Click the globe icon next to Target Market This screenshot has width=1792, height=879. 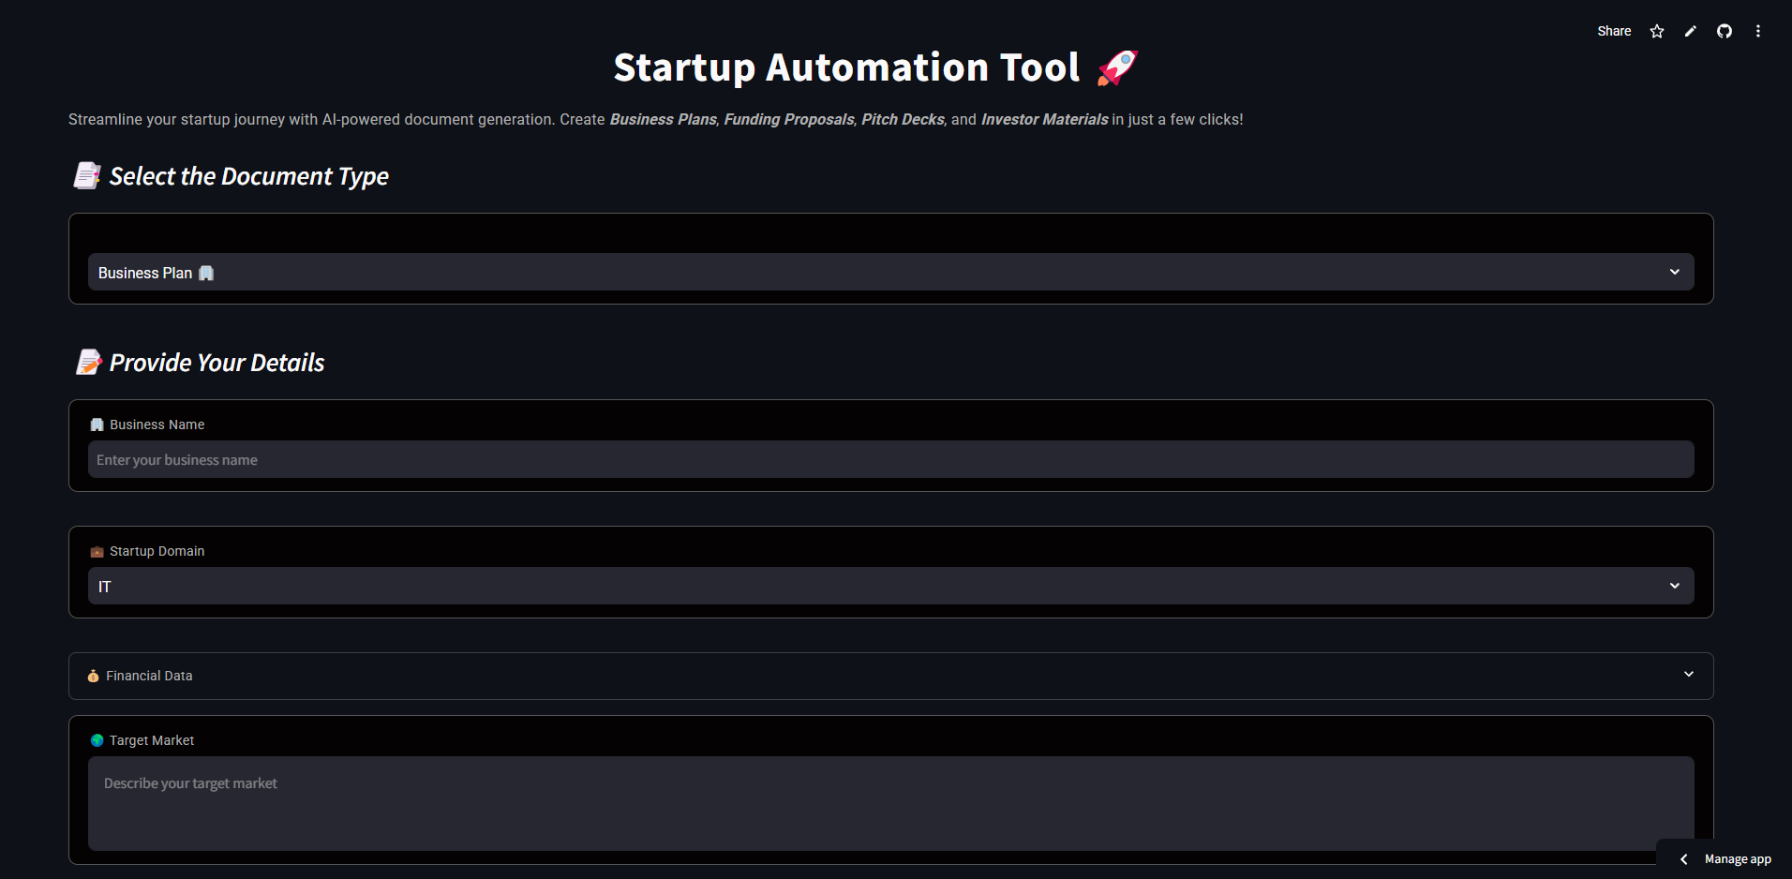(97, 741)
